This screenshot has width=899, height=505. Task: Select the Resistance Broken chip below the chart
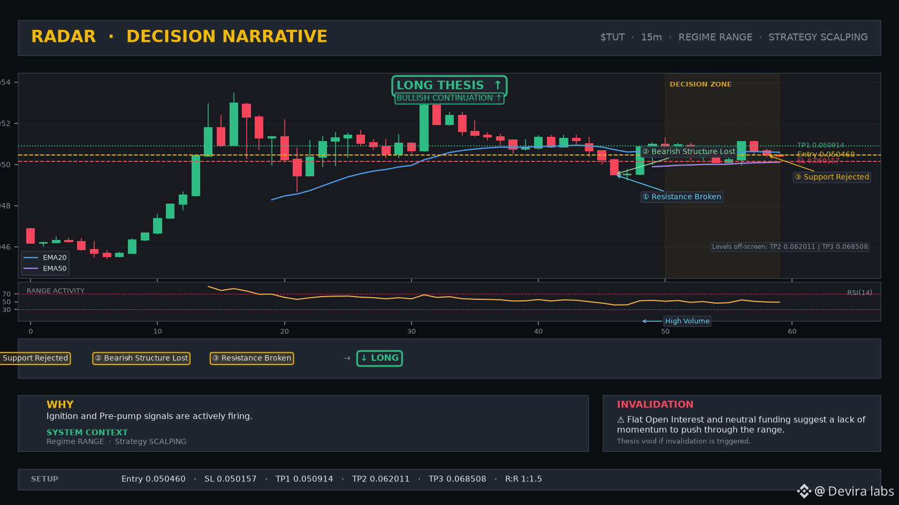(x=252, y=358)
